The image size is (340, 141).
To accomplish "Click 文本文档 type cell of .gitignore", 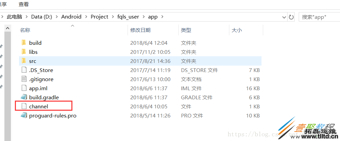I will (191, 79).
